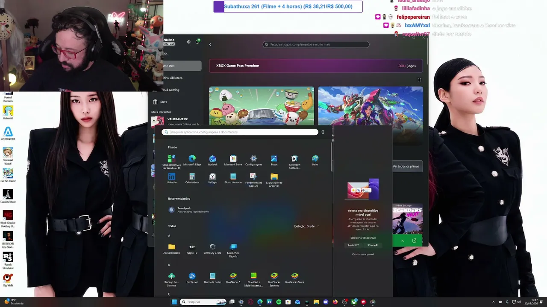Open the Acessibilidade folder in app list
Screen dimensions: 547x307
[x=171, y=249]
